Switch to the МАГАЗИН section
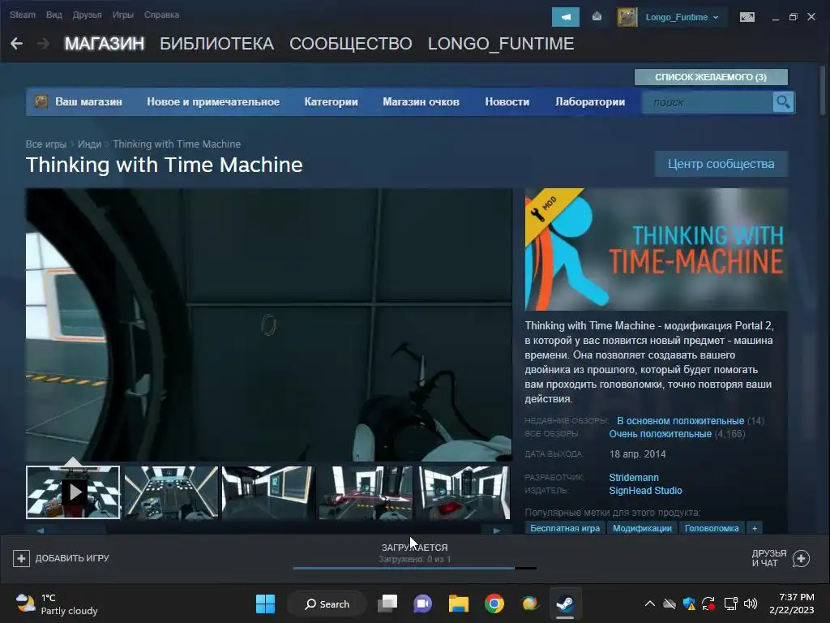The image size is (830, 623). 105,44
